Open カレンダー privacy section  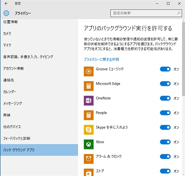point(39,92)
